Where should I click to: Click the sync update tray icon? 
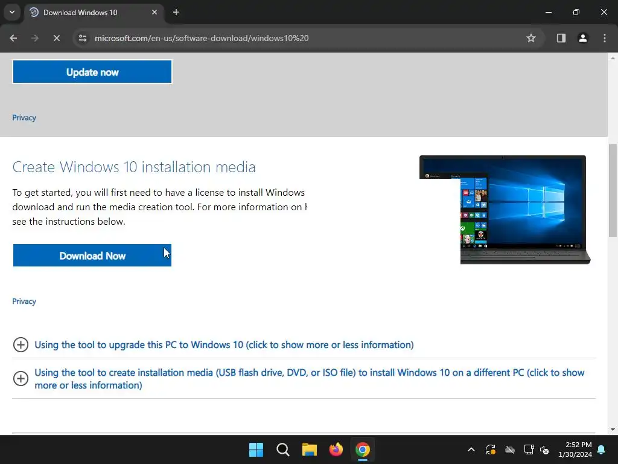point(490,449)
